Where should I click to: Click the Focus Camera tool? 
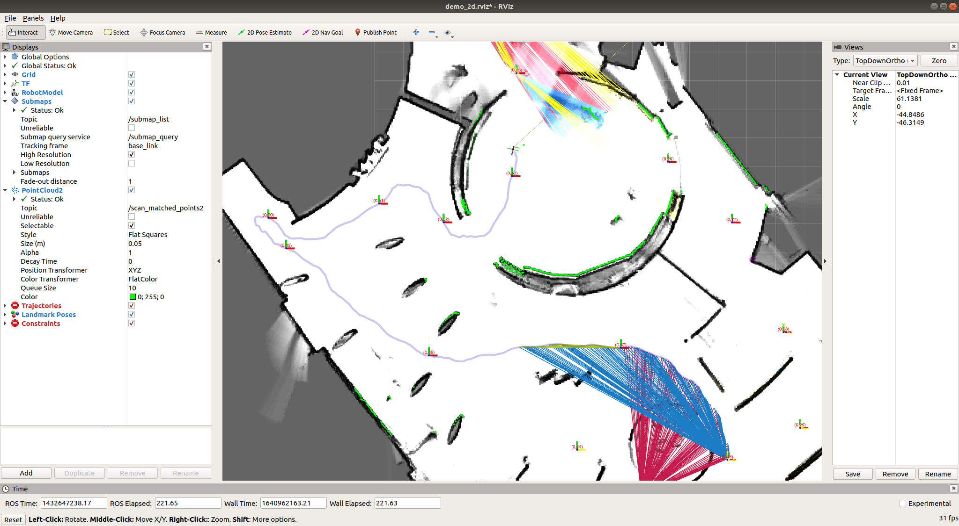(x=162, y=32)
